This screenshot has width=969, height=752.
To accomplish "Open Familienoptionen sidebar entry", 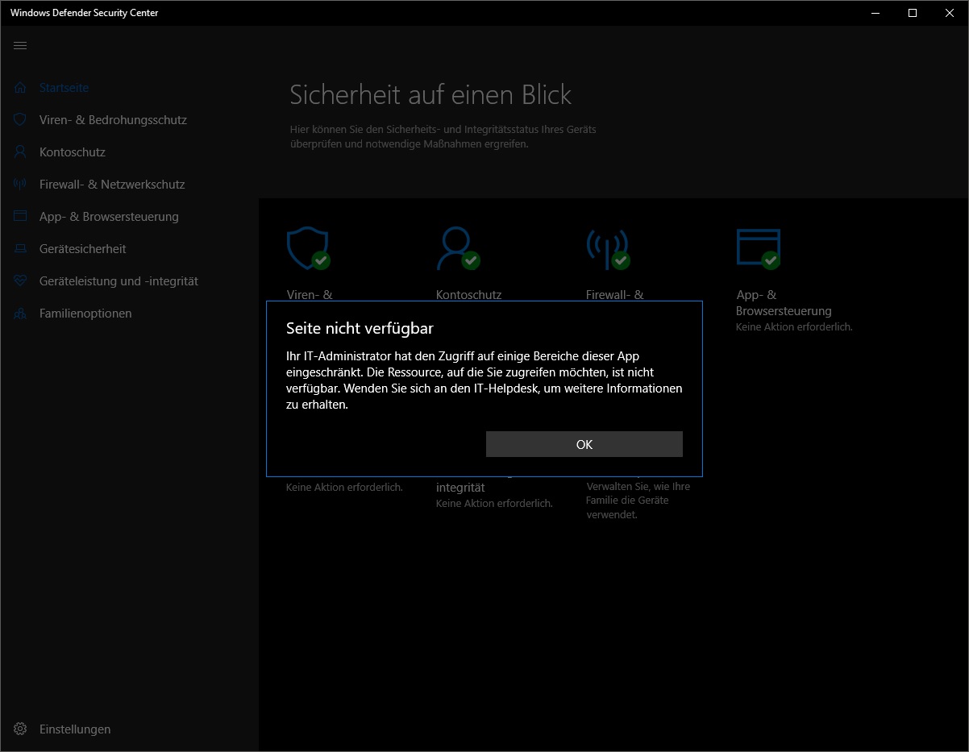I will [x=129, y=314].
